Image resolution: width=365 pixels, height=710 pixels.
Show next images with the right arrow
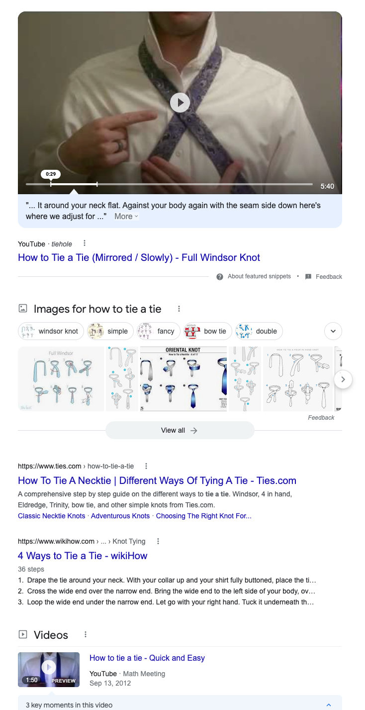tap(343, 379)
